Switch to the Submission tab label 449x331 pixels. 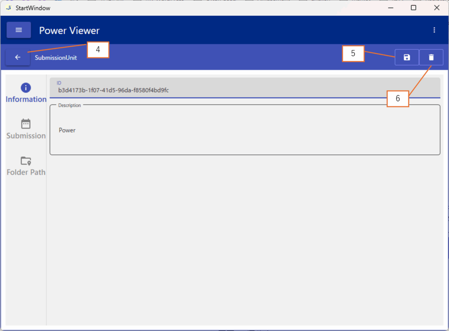click(x=26, y=136)
